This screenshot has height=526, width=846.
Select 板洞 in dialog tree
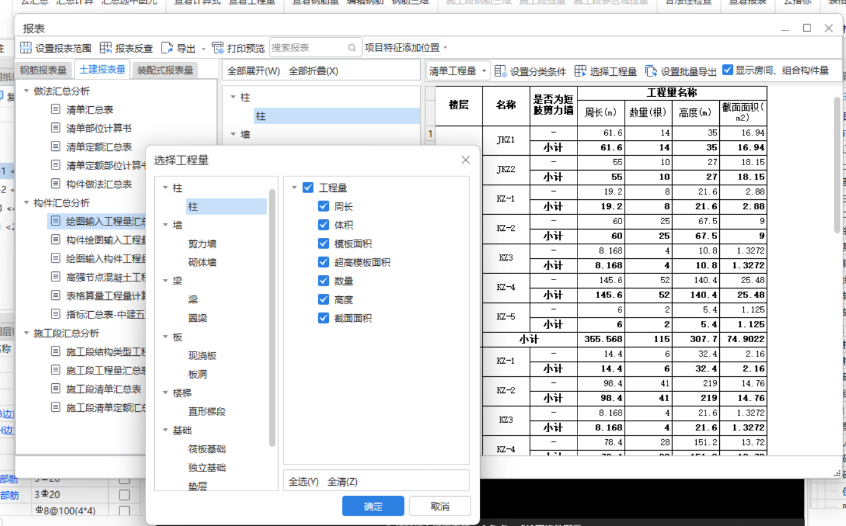click(x=198, y=374)
